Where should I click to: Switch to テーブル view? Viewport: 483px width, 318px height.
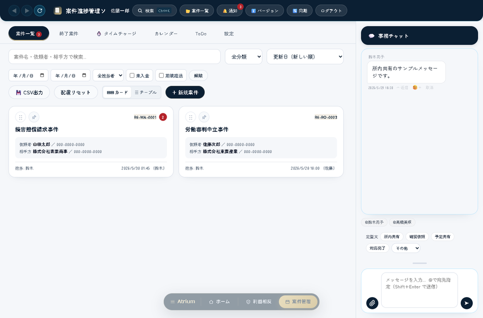[x=146, y=92]
